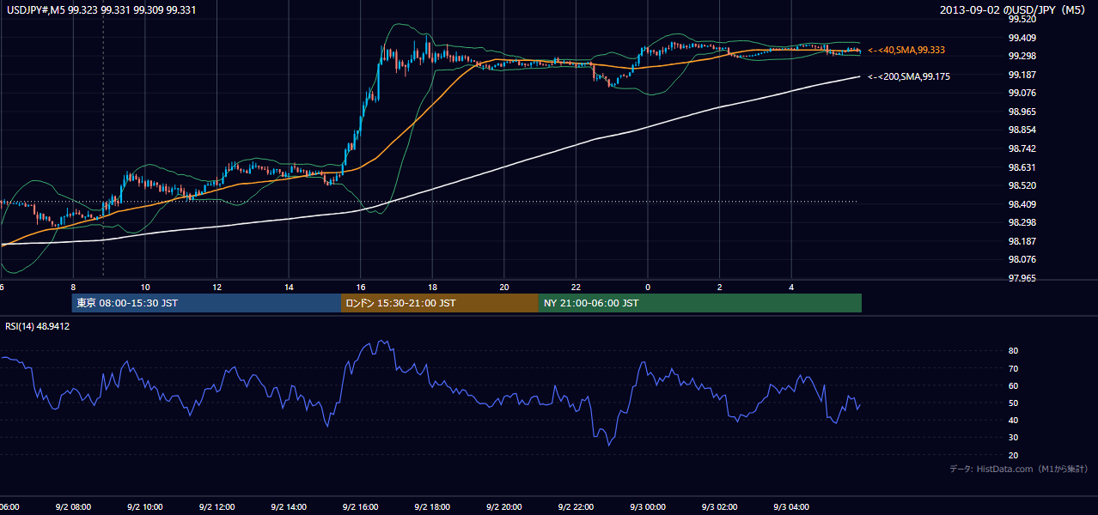
Task: Click price axis label 97.965
Action: tap(1021, 278)
